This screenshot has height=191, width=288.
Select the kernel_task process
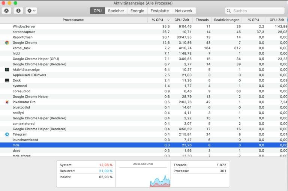[144, 48]
